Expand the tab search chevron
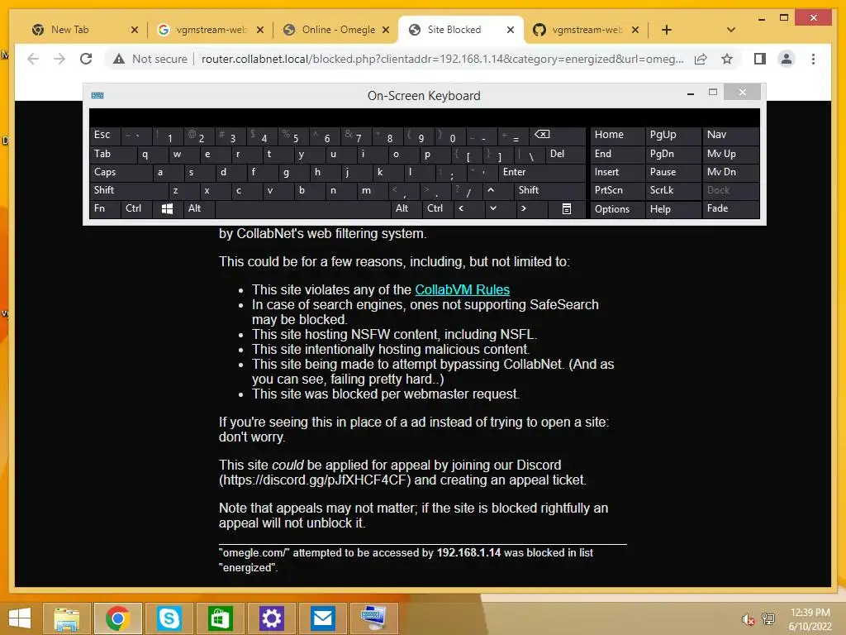The height and width of the screenshot is (635, 846). [731, 30]
